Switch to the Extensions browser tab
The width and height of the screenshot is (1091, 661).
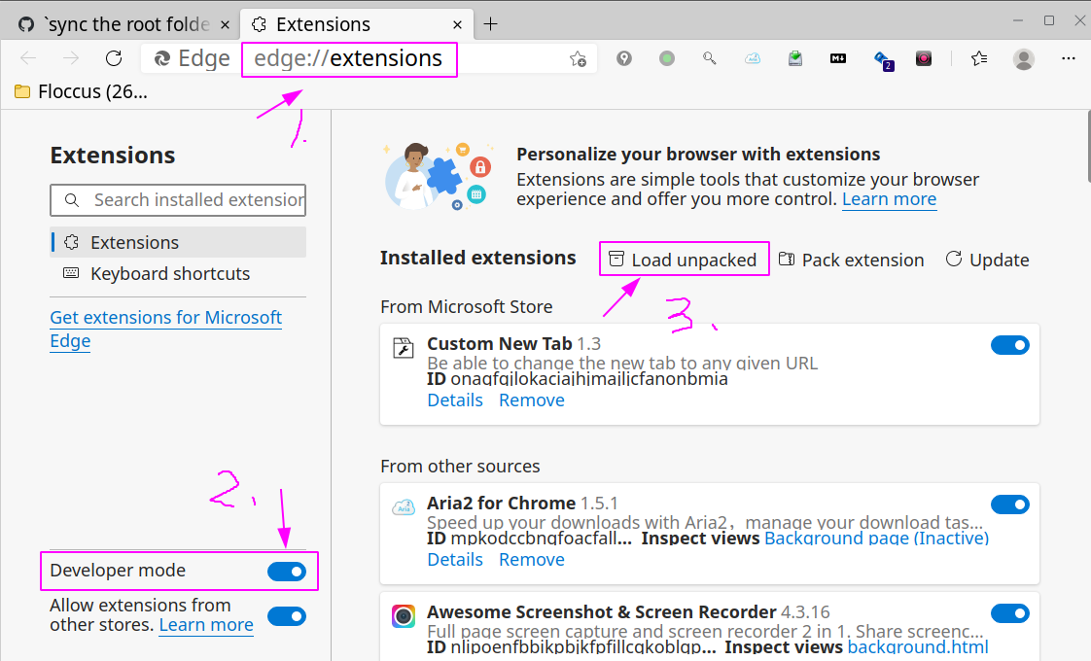click(x=357, y=24)
